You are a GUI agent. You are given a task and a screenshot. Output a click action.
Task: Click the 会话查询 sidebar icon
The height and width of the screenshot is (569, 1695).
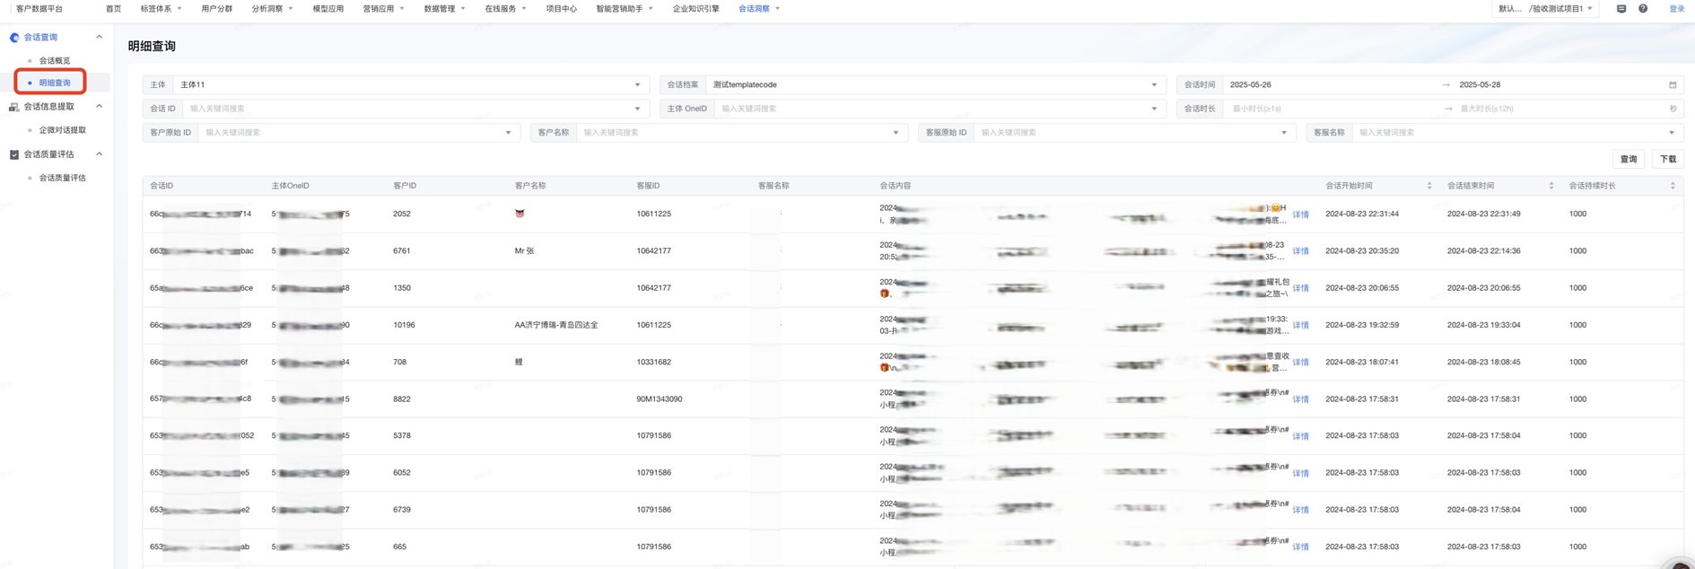click(x=14, y=38)
